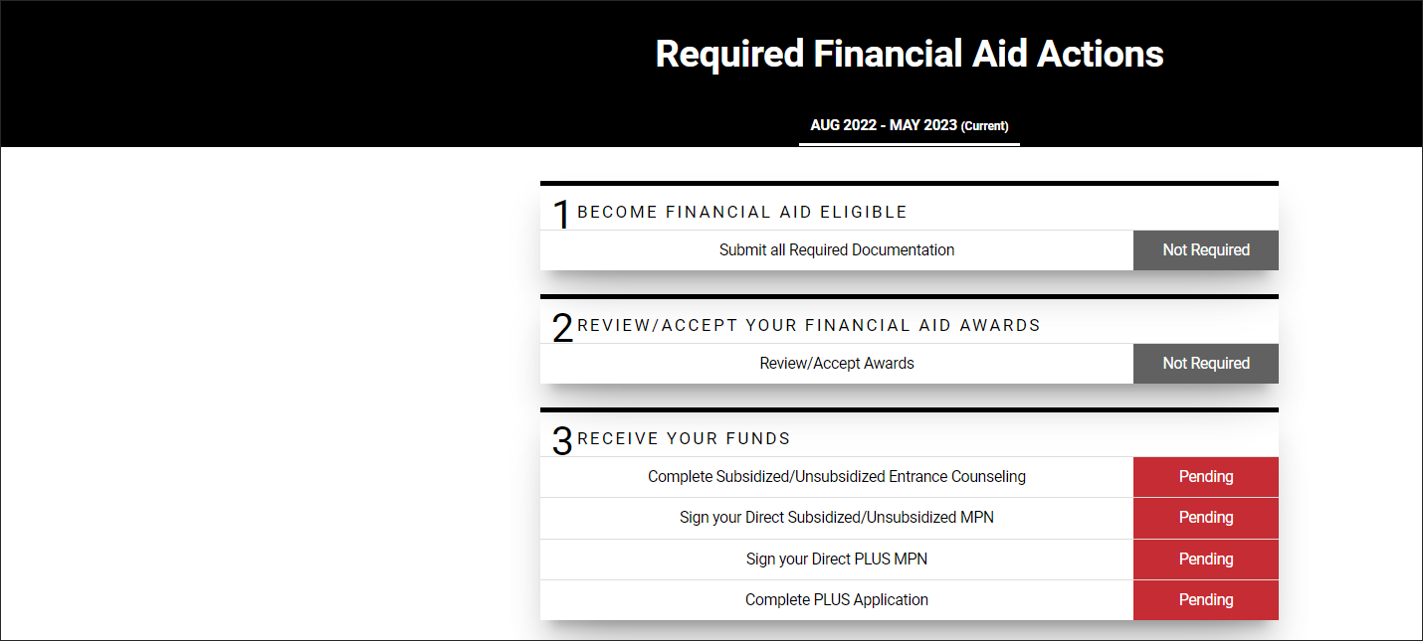Viewport: 1423px width, 641px height.
Task: Click Pending status for Subsidized/Unsubsidized MPN
Action: click(1205, 517)
